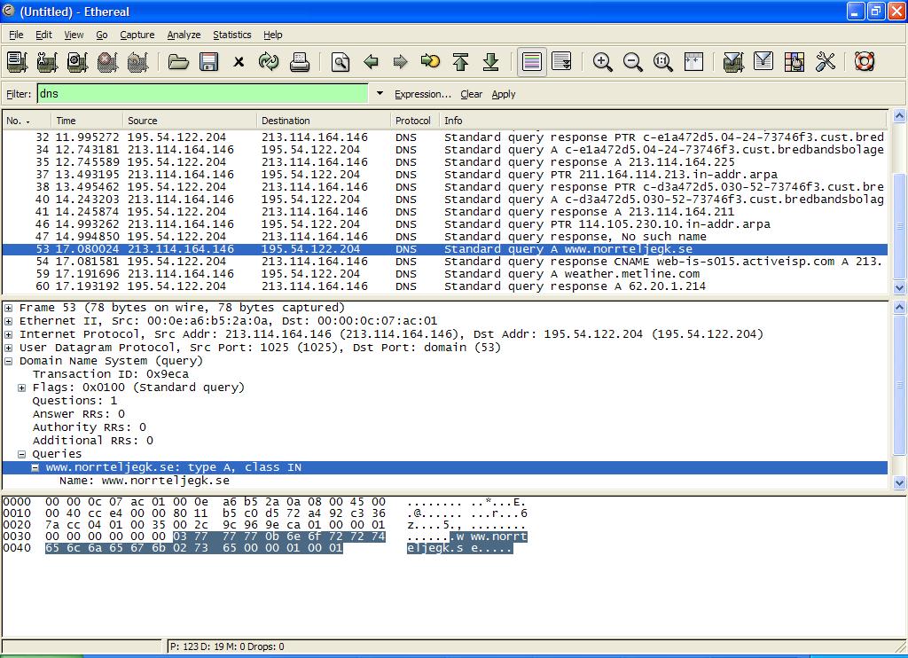Viewport: 908px width, 658px height.
Task: Restart the running capture icon
Action: (x=137, y=61)
